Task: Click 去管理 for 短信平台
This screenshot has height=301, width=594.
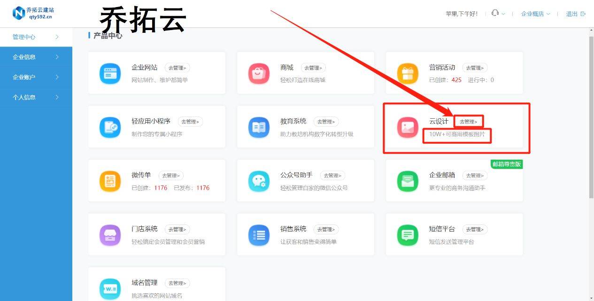Action: coord(475,230)
